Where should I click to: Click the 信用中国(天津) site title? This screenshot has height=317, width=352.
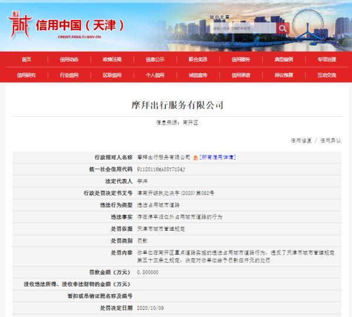(x=80, y=25)
